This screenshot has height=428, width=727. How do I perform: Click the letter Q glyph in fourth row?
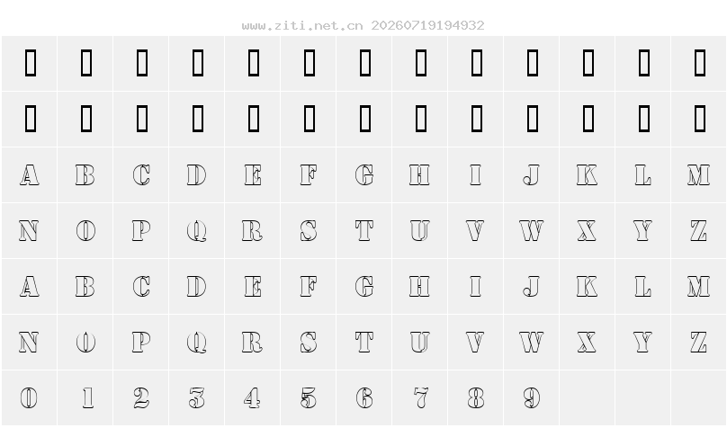(x=197, y=231)
